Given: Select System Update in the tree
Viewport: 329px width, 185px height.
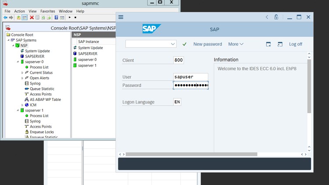Looking at the screenshot, I should tap(37, 51).
